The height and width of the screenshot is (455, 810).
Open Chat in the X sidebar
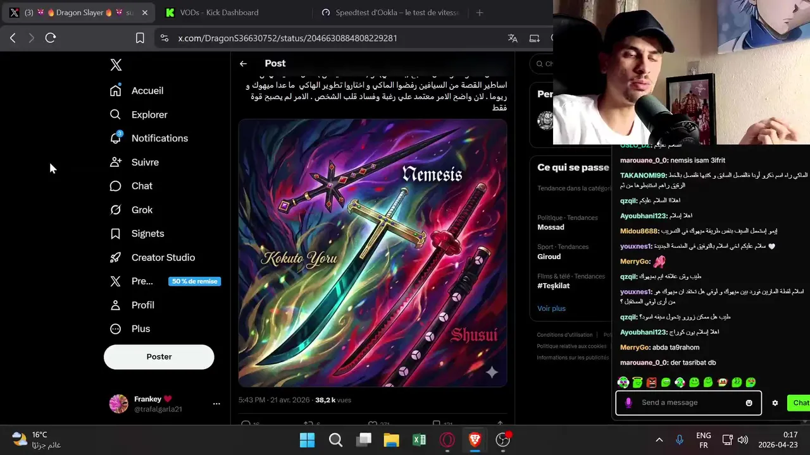131,186
